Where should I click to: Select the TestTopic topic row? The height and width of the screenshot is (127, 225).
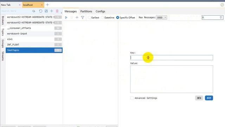tap(34, 50)
